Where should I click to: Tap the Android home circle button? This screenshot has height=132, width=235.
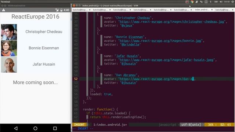35,128
